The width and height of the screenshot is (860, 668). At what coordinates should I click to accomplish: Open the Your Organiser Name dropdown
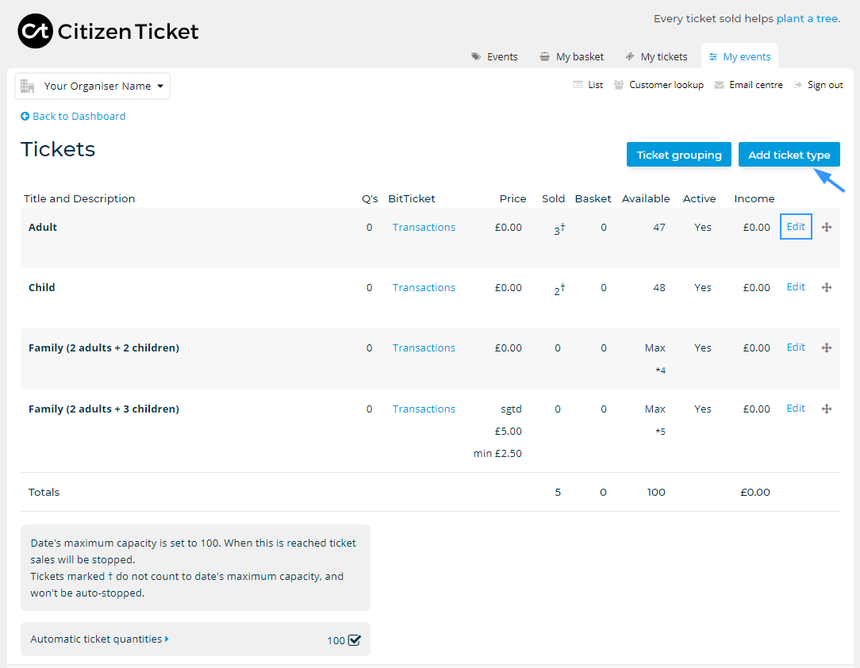(91, 86)
